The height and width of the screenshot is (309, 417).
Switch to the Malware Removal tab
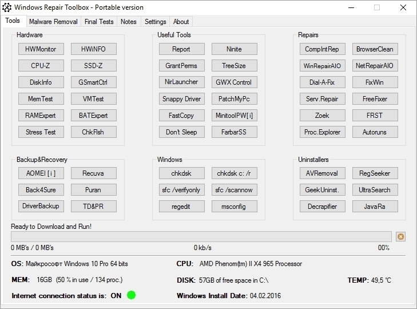pyautogui.click(x=53, y=22)
